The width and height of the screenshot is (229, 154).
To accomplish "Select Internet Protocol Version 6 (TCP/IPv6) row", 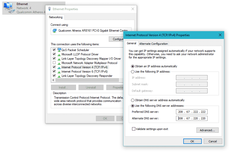I will tap(85, 72).
